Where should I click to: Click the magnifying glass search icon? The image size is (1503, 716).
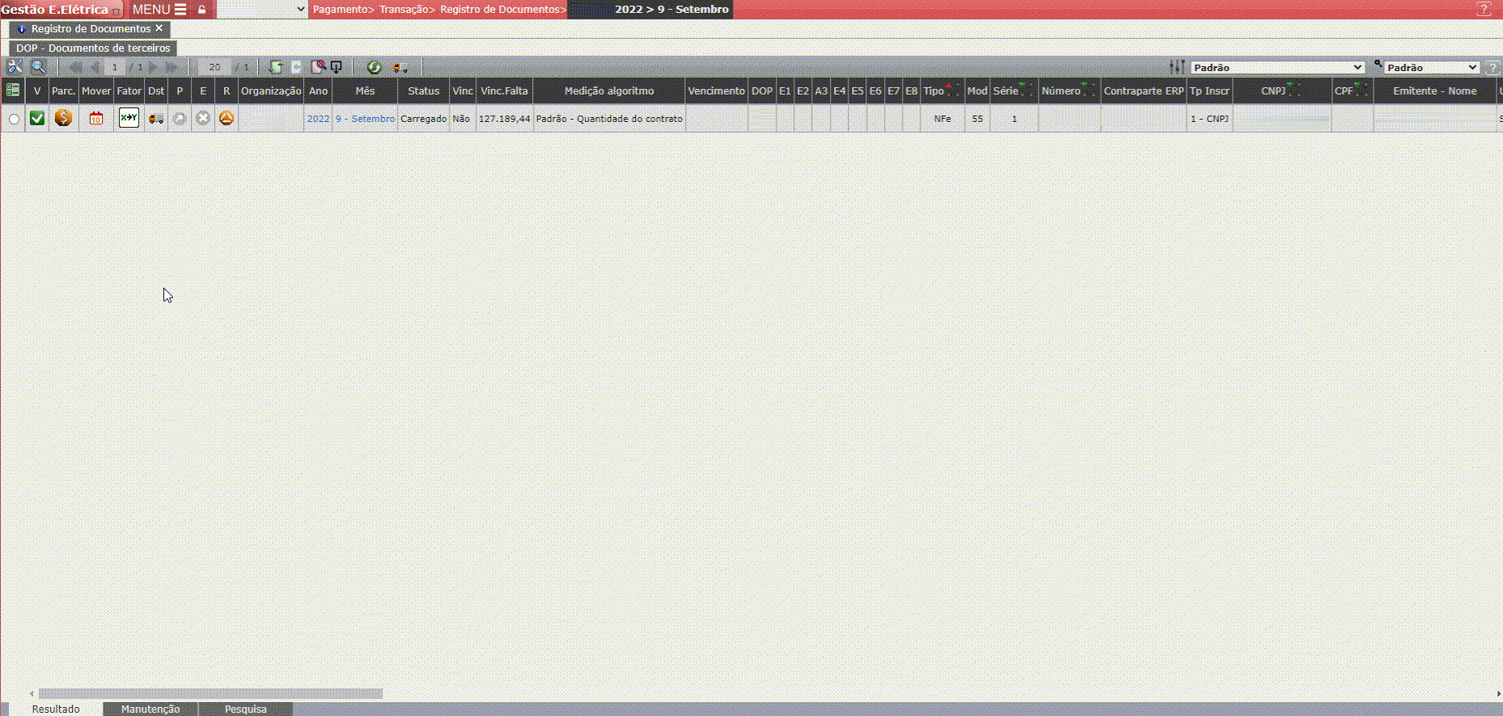pyautogui.click(x=38, y=67)
